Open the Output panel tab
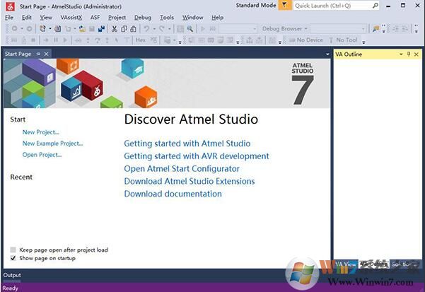 (x=12, y=275)
